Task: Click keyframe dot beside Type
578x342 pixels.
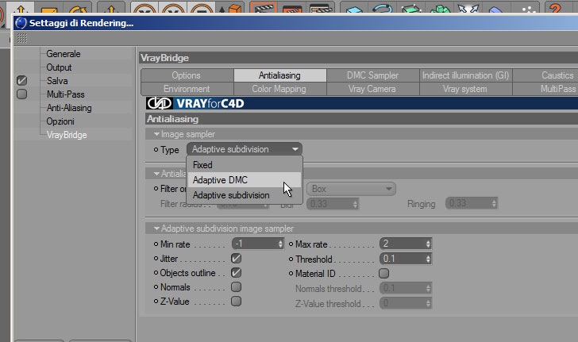Action: point(156,150)
